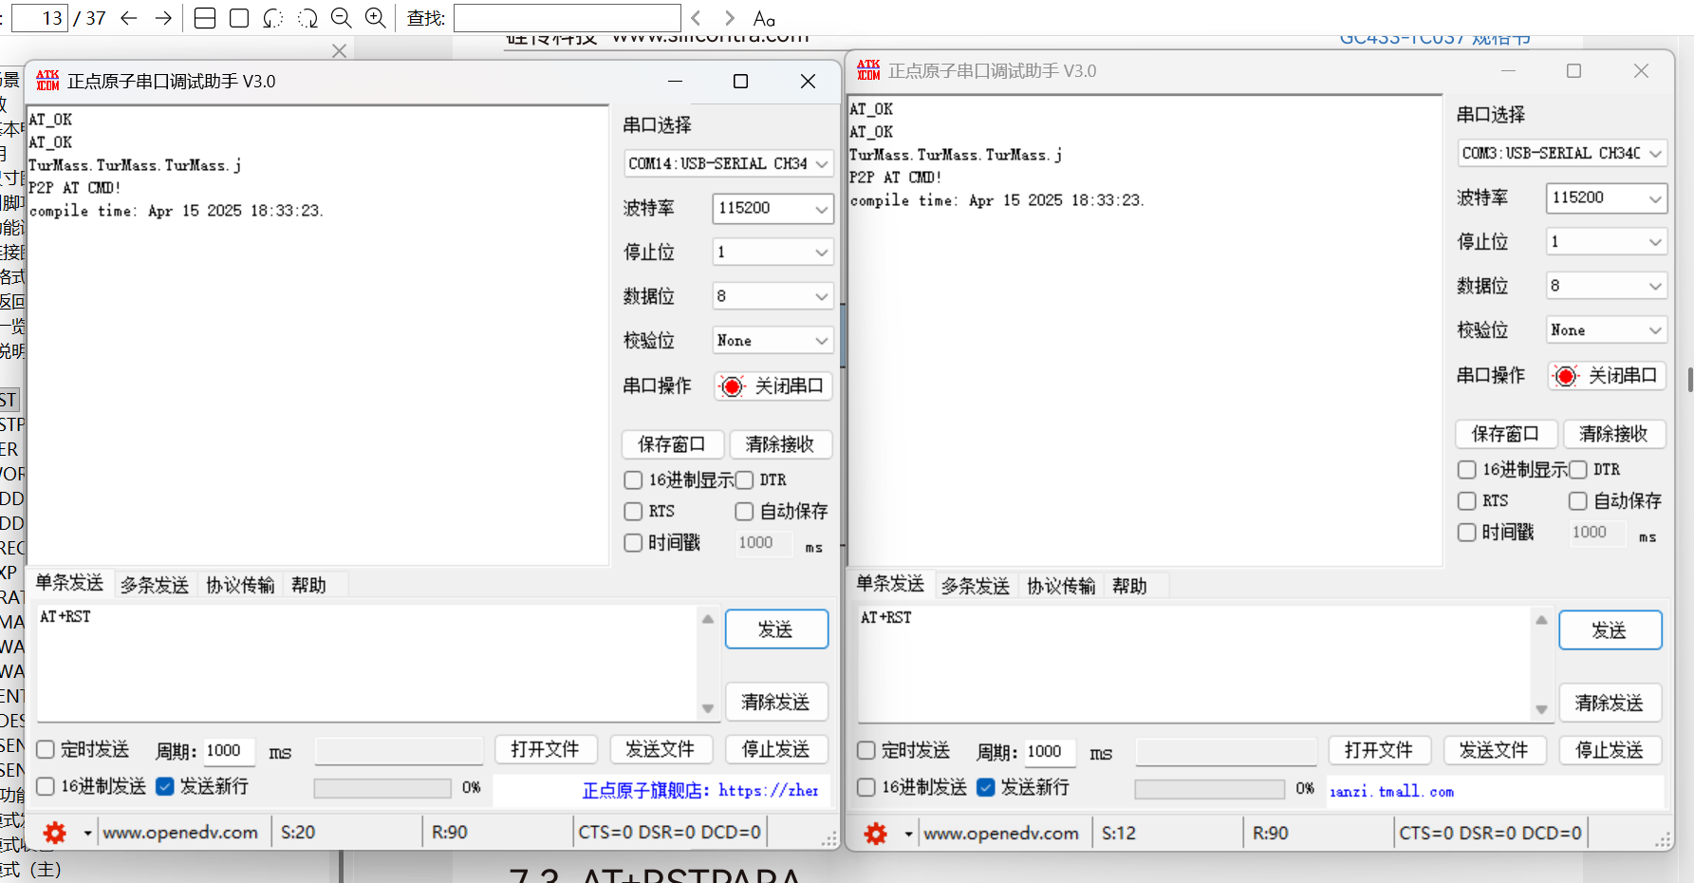1694x883 pixels.
Task: Jump to previous search match in PDF
Action: coord(697,18)
